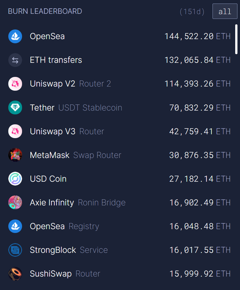The image size is (240, 290).
Task: Toggle the 'all' time frame button
Action: coord(225,11)
